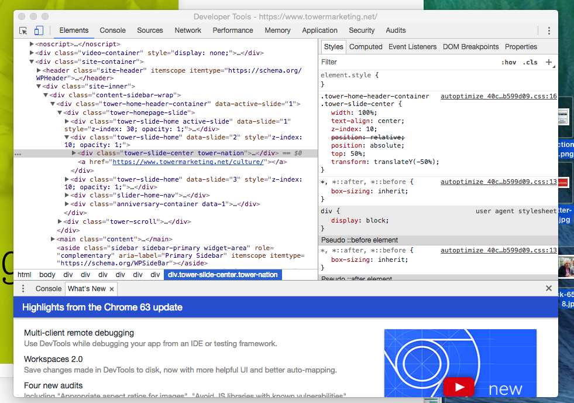Open the Memory tab
574x403 pixels.
pyautogui.click(x=277, y=30)
